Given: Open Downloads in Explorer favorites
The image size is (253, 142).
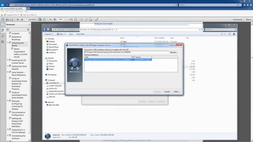Looking at the screenshot, I should 52,44.
